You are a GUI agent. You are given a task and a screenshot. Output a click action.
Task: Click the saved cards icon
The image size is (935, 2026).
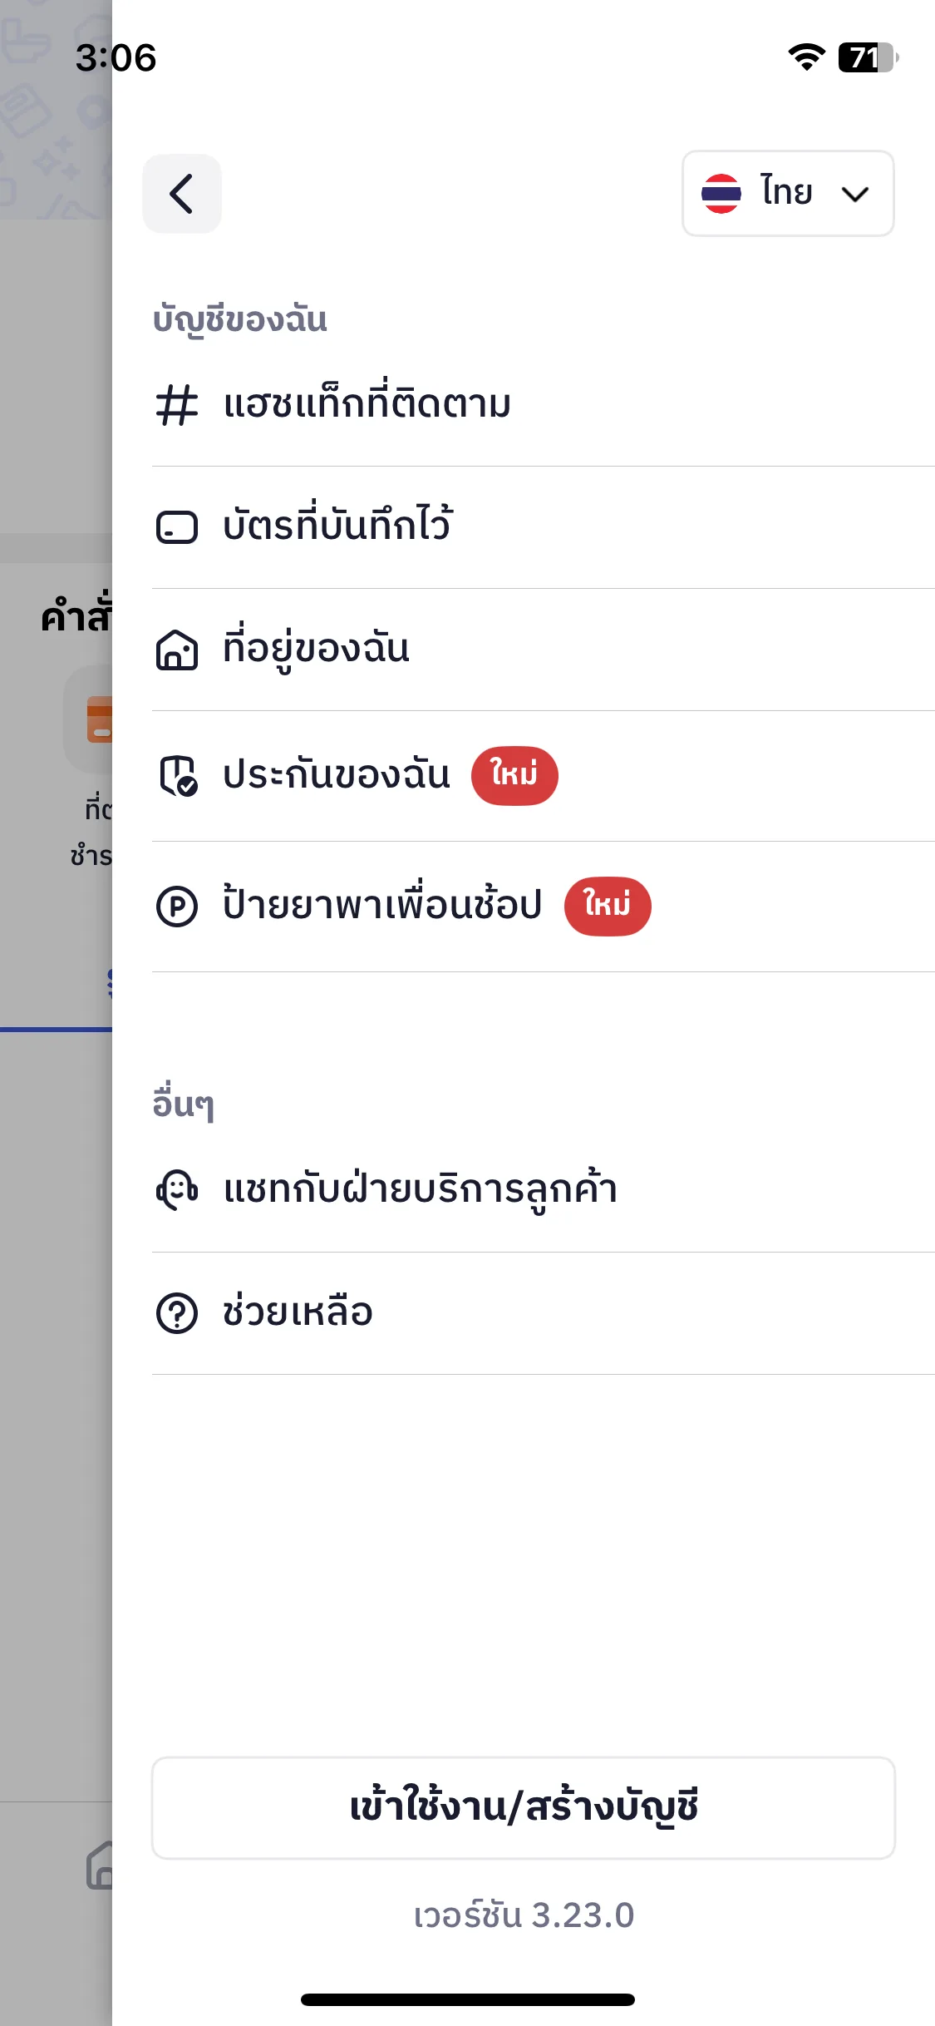click(x=177, y=527)
